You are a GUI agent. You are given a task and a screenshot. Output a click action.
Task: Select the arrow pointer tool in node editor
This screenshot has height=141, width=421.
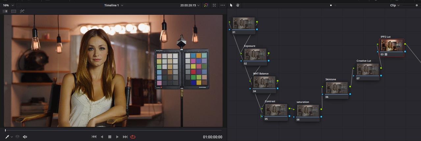point(231,5)
